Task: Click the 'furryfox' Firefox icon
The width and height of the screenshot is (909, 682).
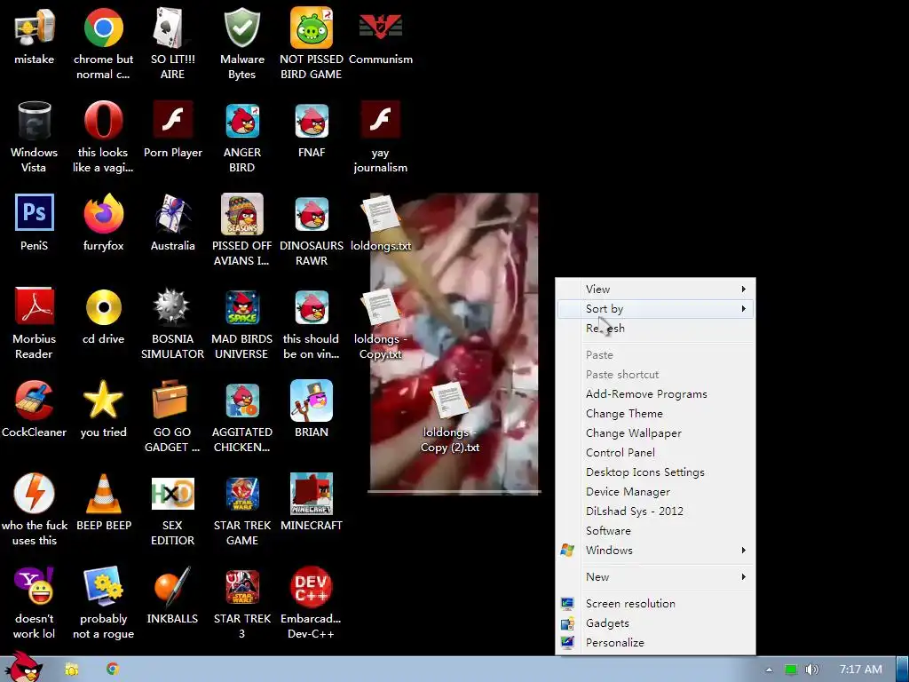Action: point(103,214)
